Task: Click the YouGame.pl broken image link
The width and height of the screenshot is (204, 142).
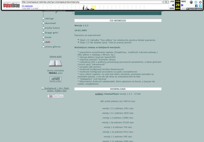Action: tap(56, 90)
